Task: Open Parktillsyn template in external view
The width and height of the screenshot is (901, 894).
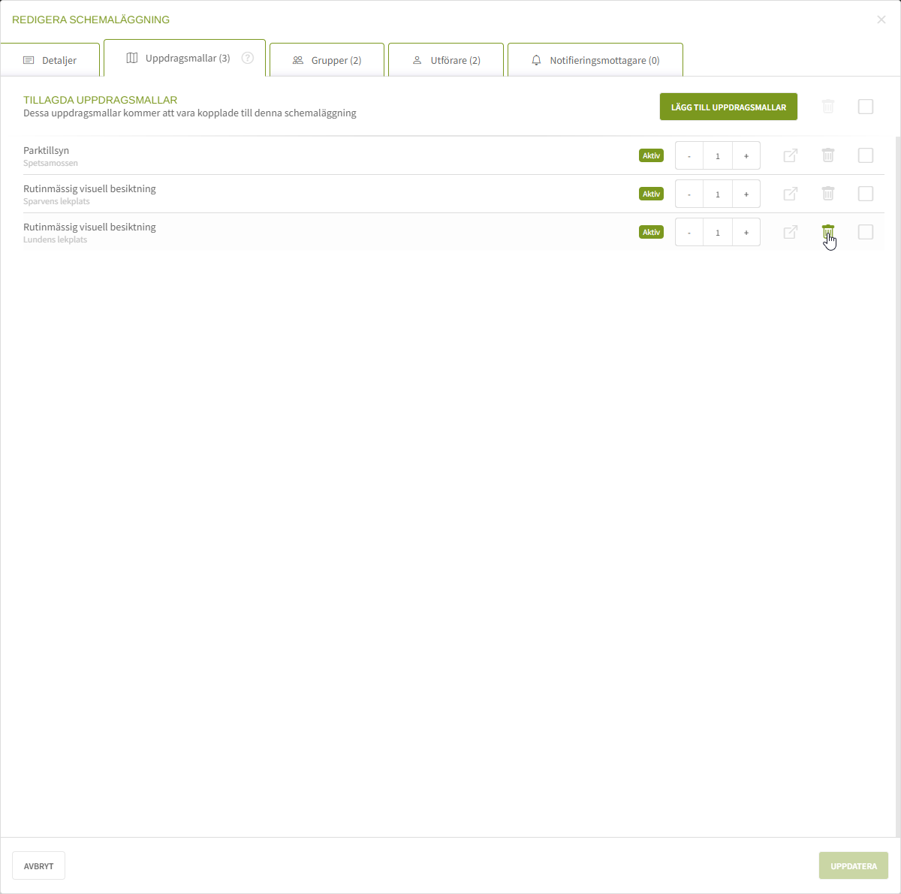Action: tap(790, 155)
